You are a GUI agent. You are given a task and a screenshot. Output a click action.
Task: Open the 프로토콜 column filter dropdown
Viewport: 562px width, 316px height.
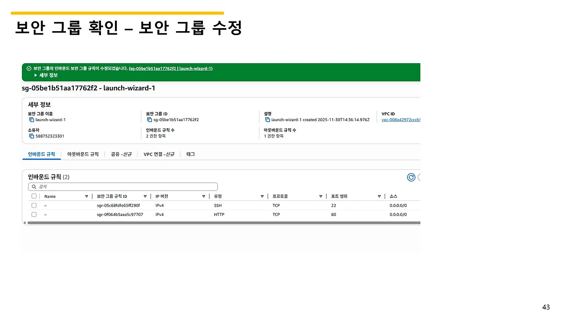[321, 196]
